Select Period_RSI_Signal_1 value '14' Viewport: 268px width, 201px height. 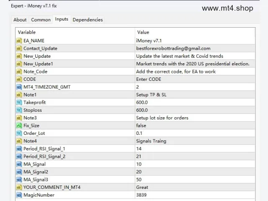(139, 149)
